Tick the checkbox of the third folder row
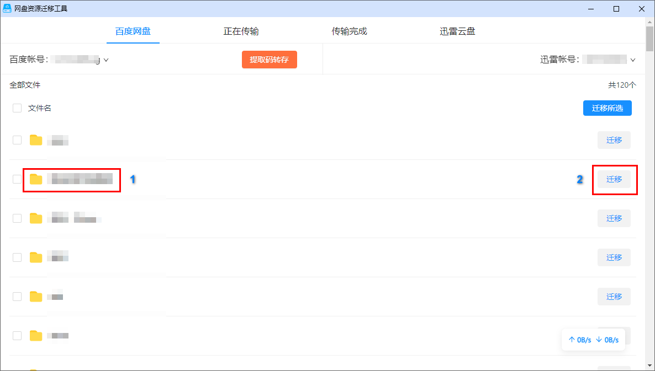Image resolution: width=655 pixels, height=371 pixels. (x=17, y=218)
